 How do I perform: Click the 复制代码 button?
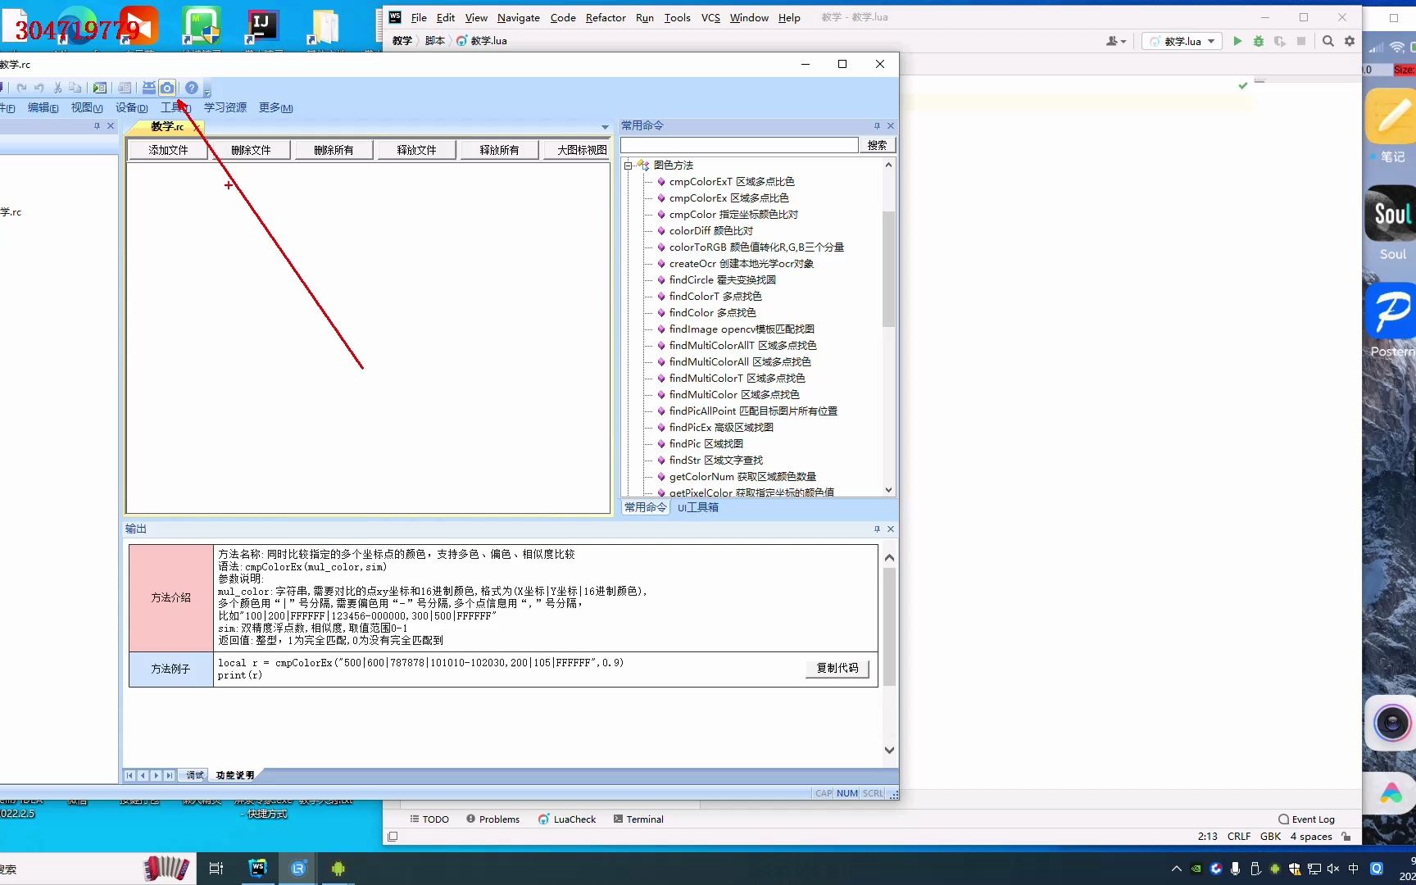837,669
